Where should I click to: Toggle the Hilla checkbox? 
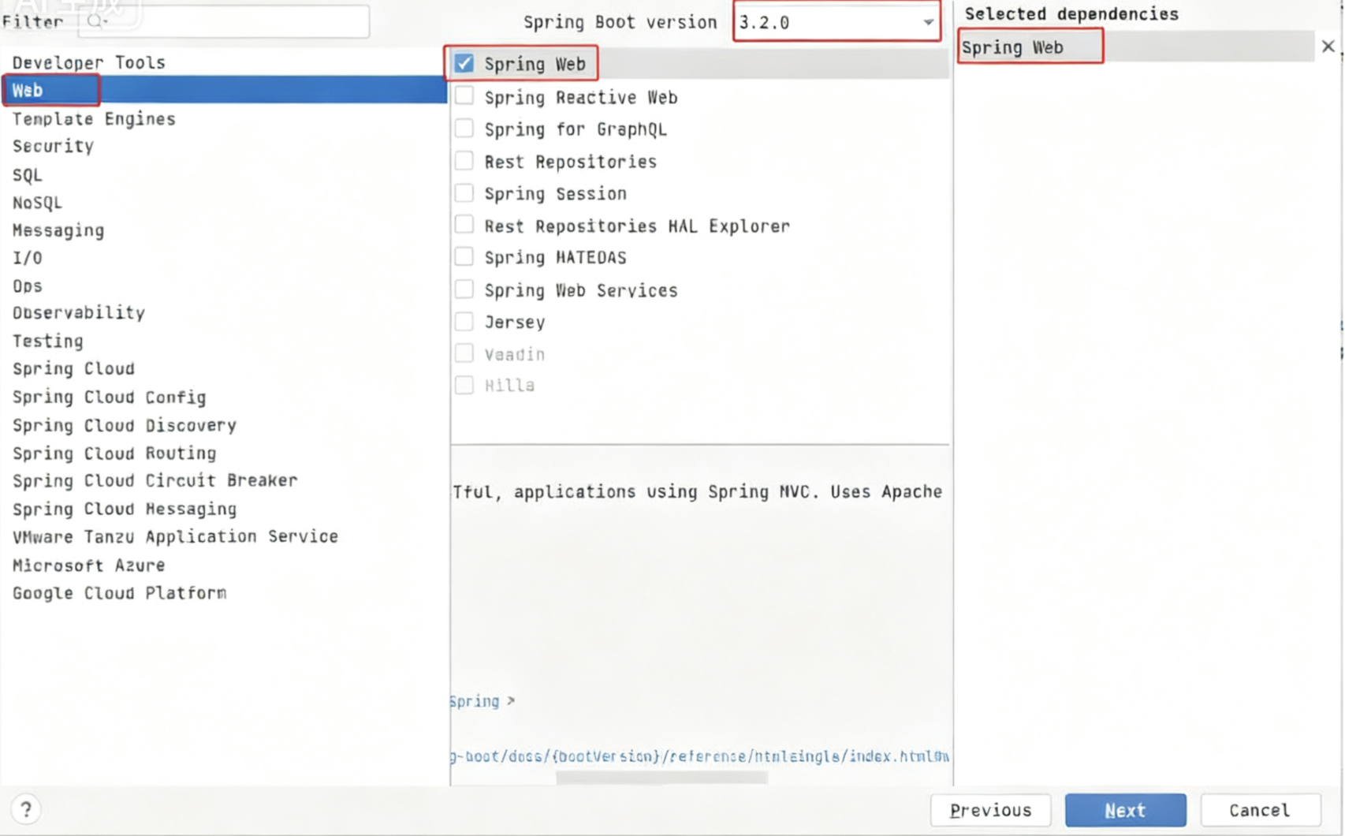464,385
